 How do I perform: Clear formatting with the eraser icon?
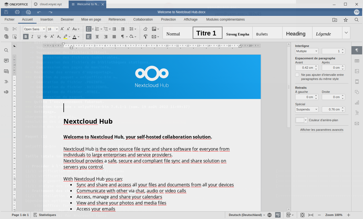(146, 29)
